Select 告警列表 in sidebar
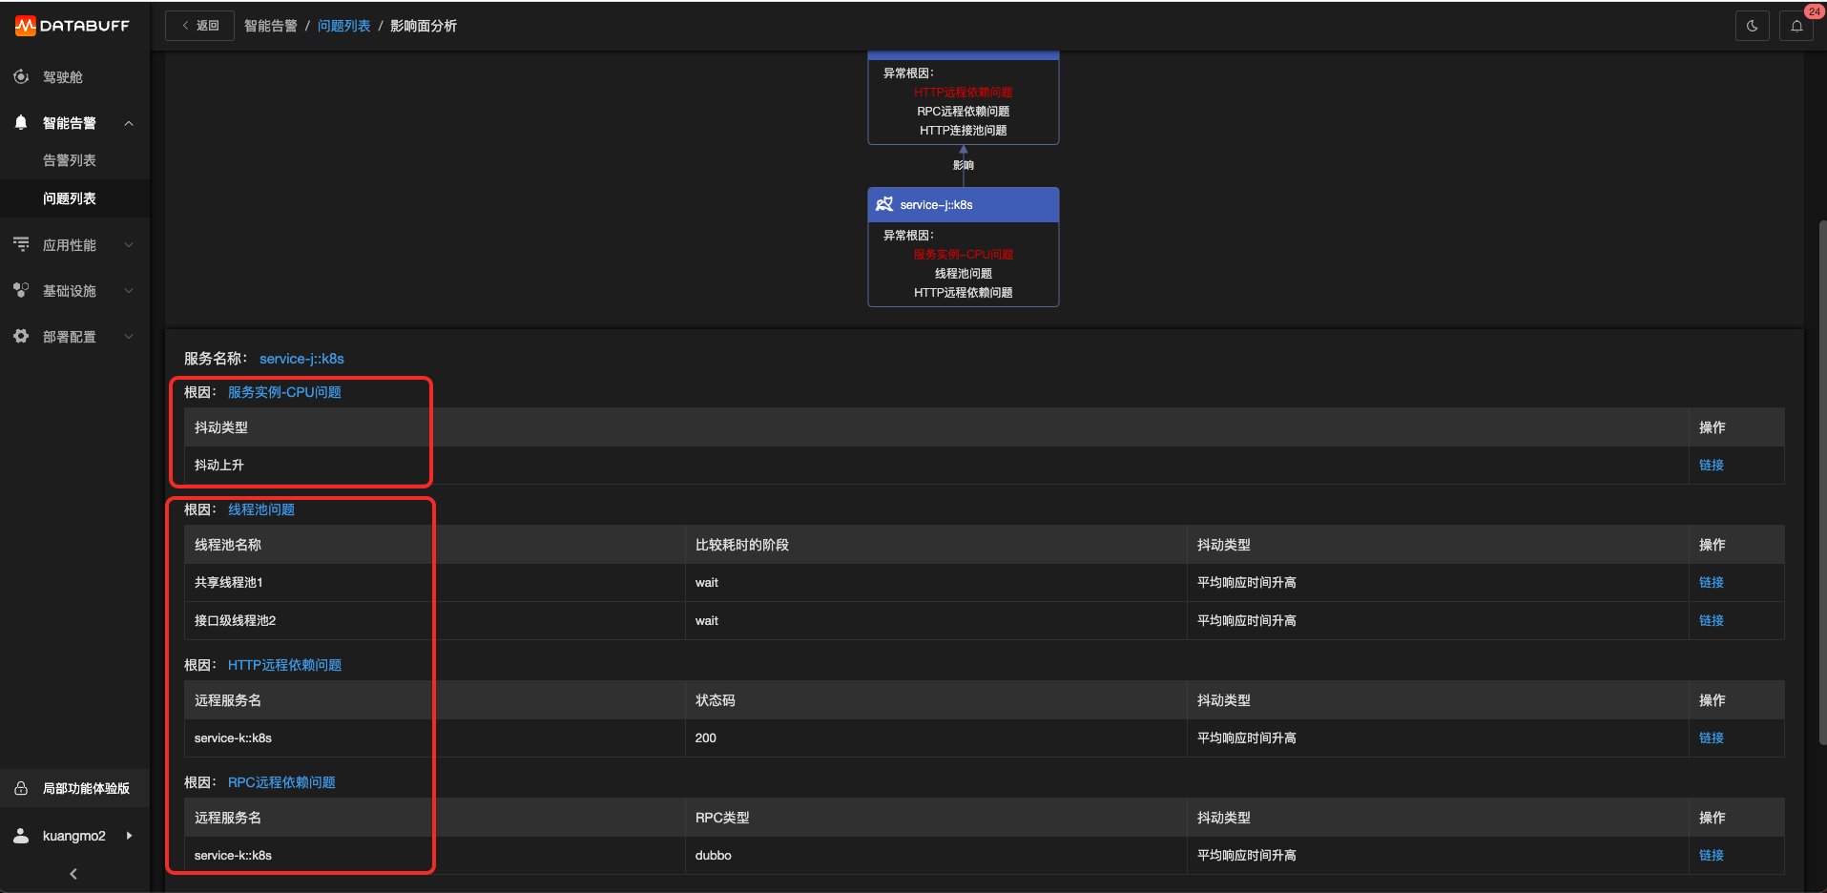1827x893 pixels. click(70, 160)
